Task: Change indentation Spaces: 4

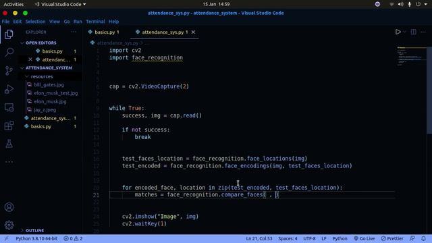Action: tap(288, 238)
